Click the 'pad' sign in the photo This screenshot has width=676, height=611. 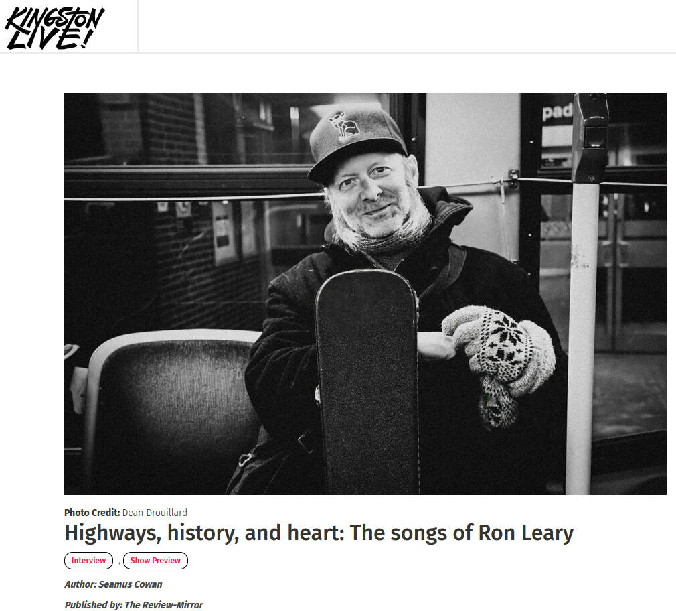pos(557,112)
